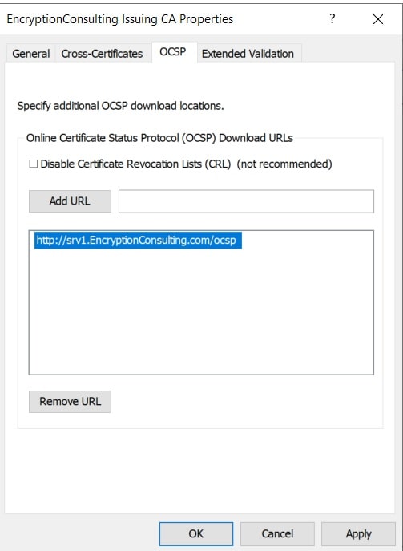Click the 'Disable Certificate Revocation Lists (CRL)' label text
This screenshot has width=403, height=551.
click(x=135, y=164)
